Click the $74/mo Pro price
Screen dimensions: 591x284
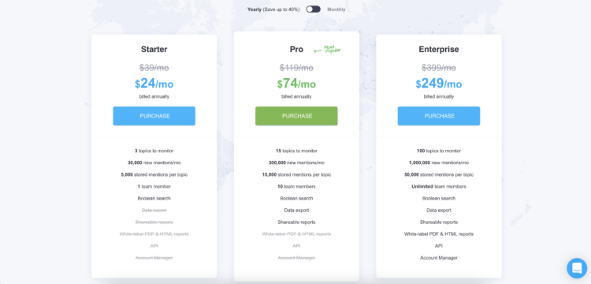(x=296, y=84)
